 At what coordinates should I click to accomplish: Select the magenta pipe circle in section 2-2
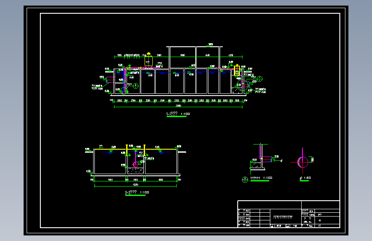coord(136,164)
